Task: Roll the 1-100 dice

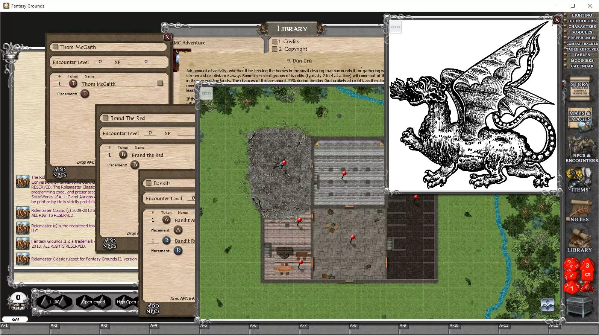Action: coord(54,302)
